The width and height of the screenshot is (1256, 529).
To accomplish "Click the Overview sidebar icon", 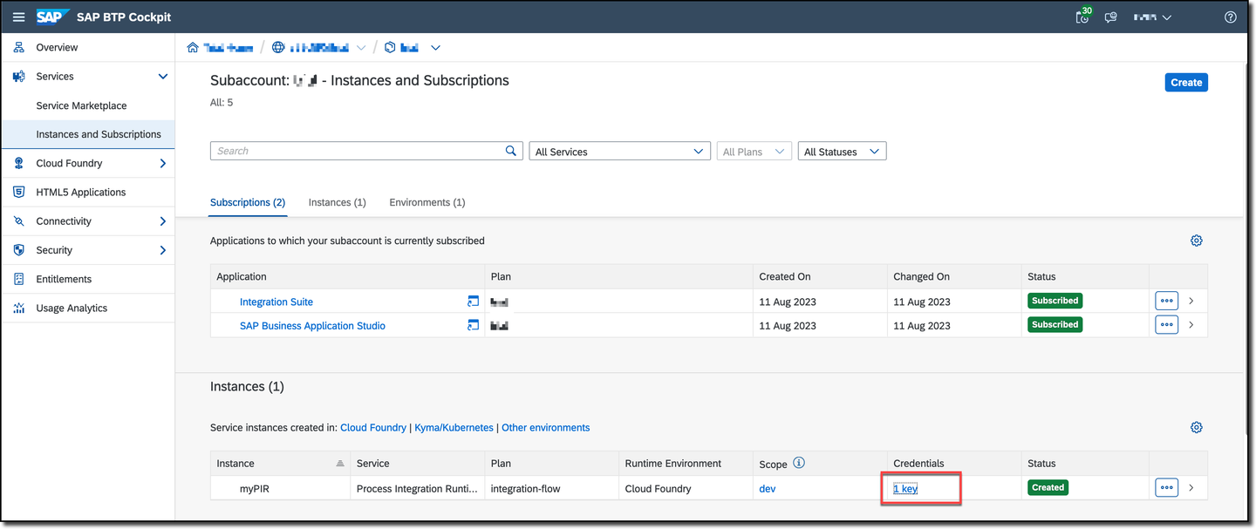I will [19, 47].
